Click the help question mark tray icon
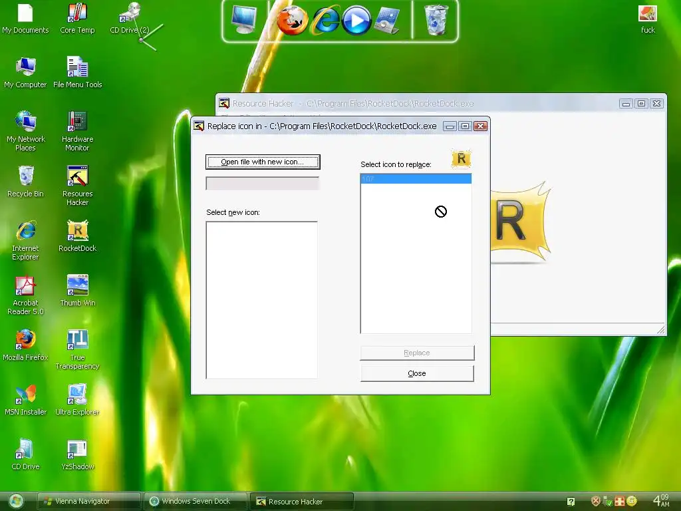This screenshot has width=681, height=511. click(571, 502)
